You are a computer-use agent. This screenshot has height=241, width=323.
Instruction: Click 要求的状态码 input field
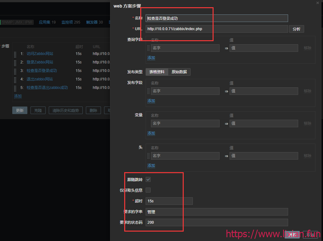click(217, 222)
